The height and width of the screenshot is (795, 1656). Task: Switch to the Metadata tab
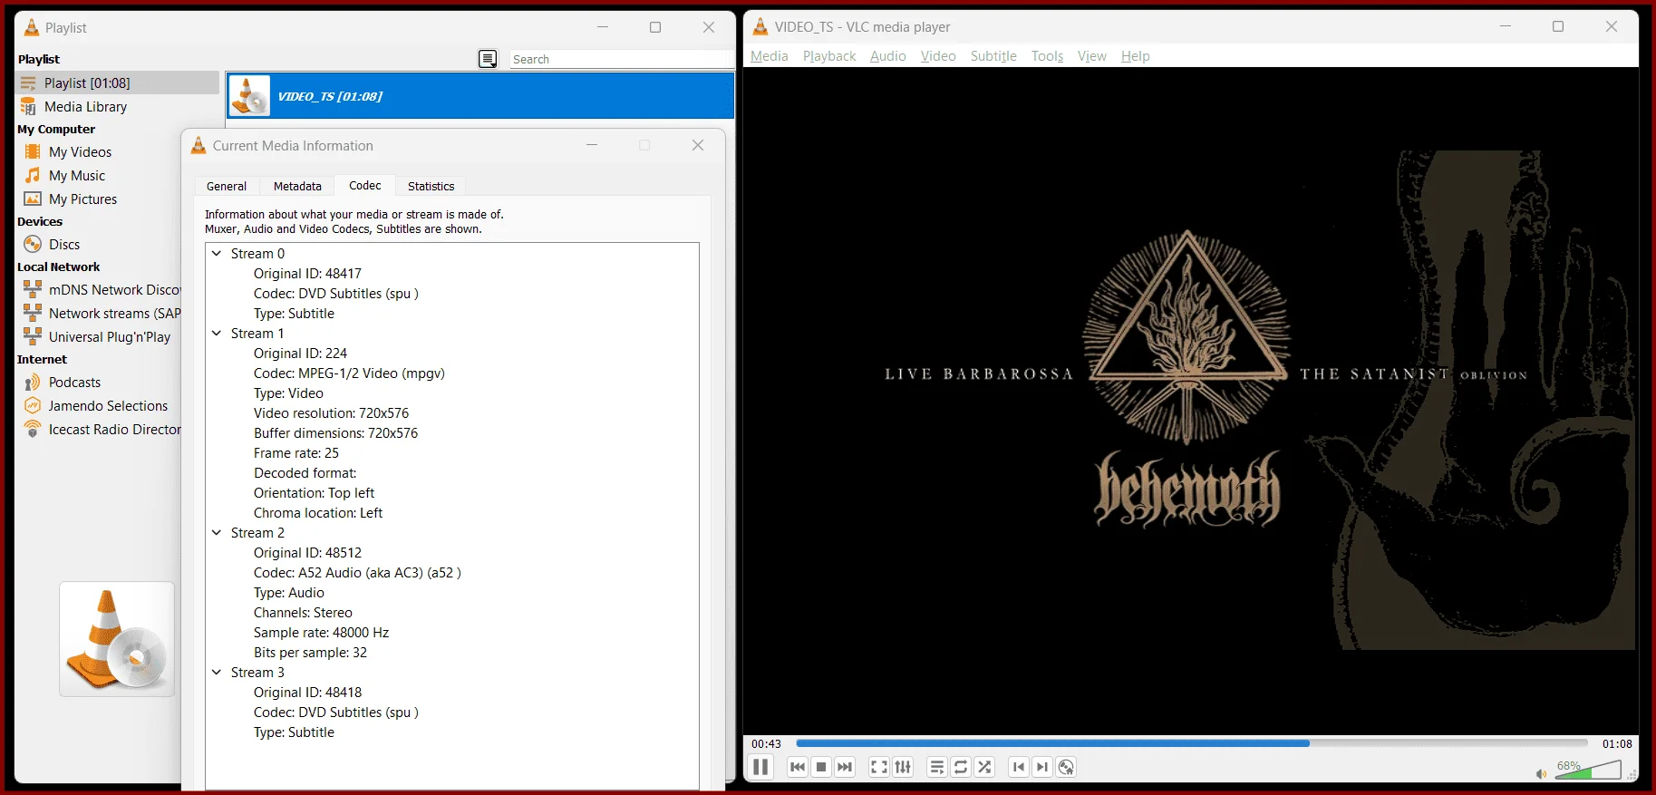coord(297,186)
